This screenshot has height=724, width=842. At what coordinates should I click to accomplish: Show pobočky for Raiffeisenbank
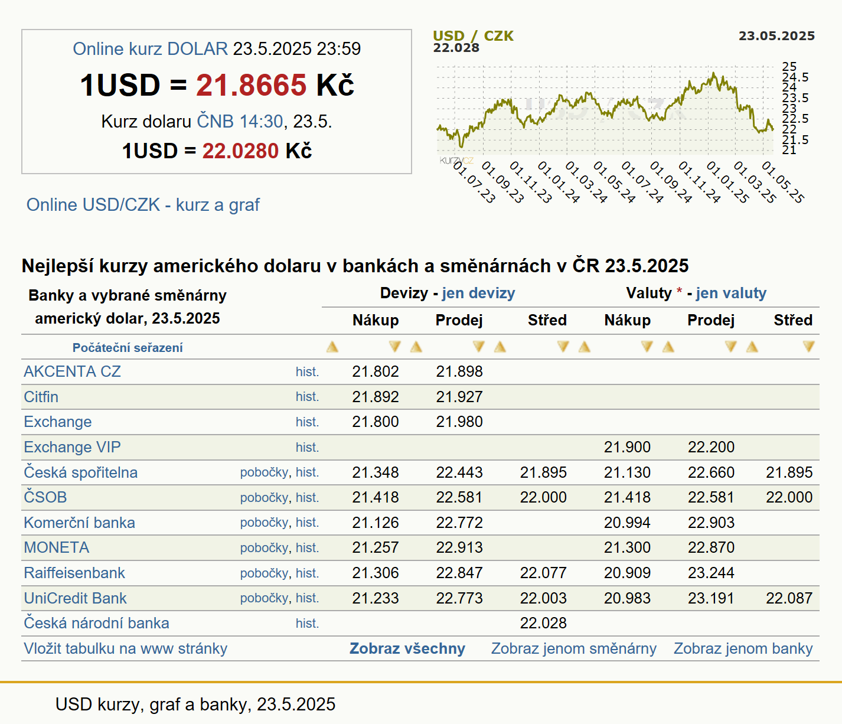(264, 573)
